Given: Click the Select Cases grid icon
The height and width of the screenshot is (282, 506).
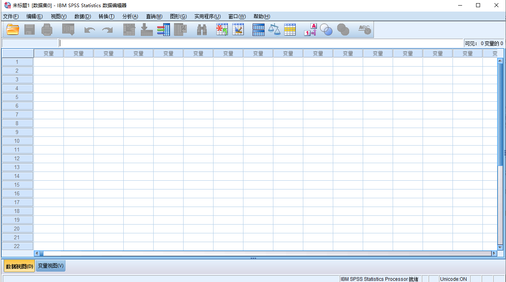Looking at the screenshot, I should tap(290, 30).
